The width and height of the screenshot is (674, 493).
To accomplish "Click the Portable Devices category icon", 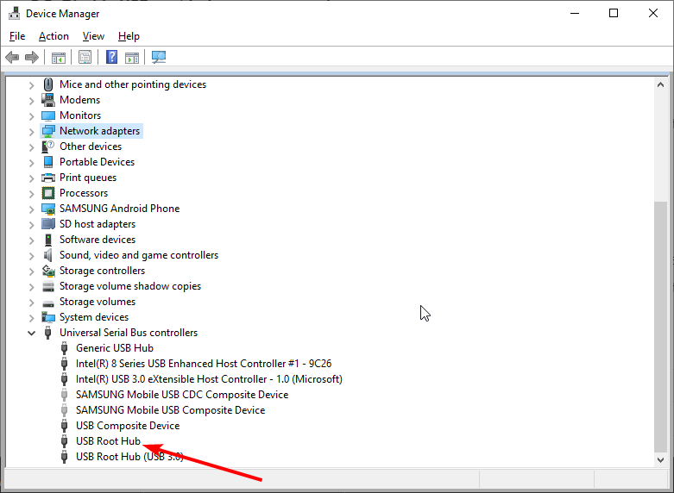I will pyautogui.click(x=48, y=162).
